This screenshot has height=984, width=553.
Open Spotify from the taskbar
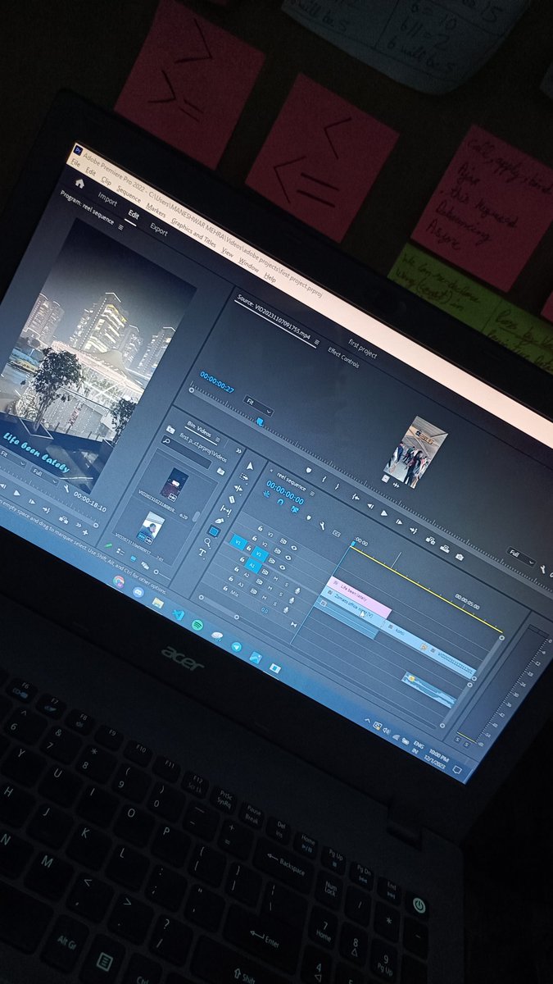197,624
